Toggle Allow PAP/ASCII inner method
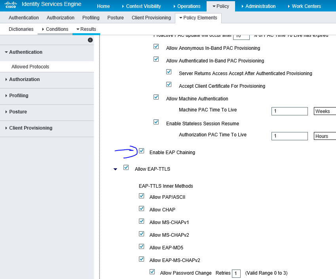The image size is (336, 279). pos(141,196)
